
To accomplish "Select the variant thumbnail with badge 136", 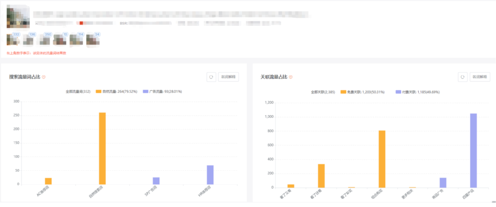I will tap(29, 40).
